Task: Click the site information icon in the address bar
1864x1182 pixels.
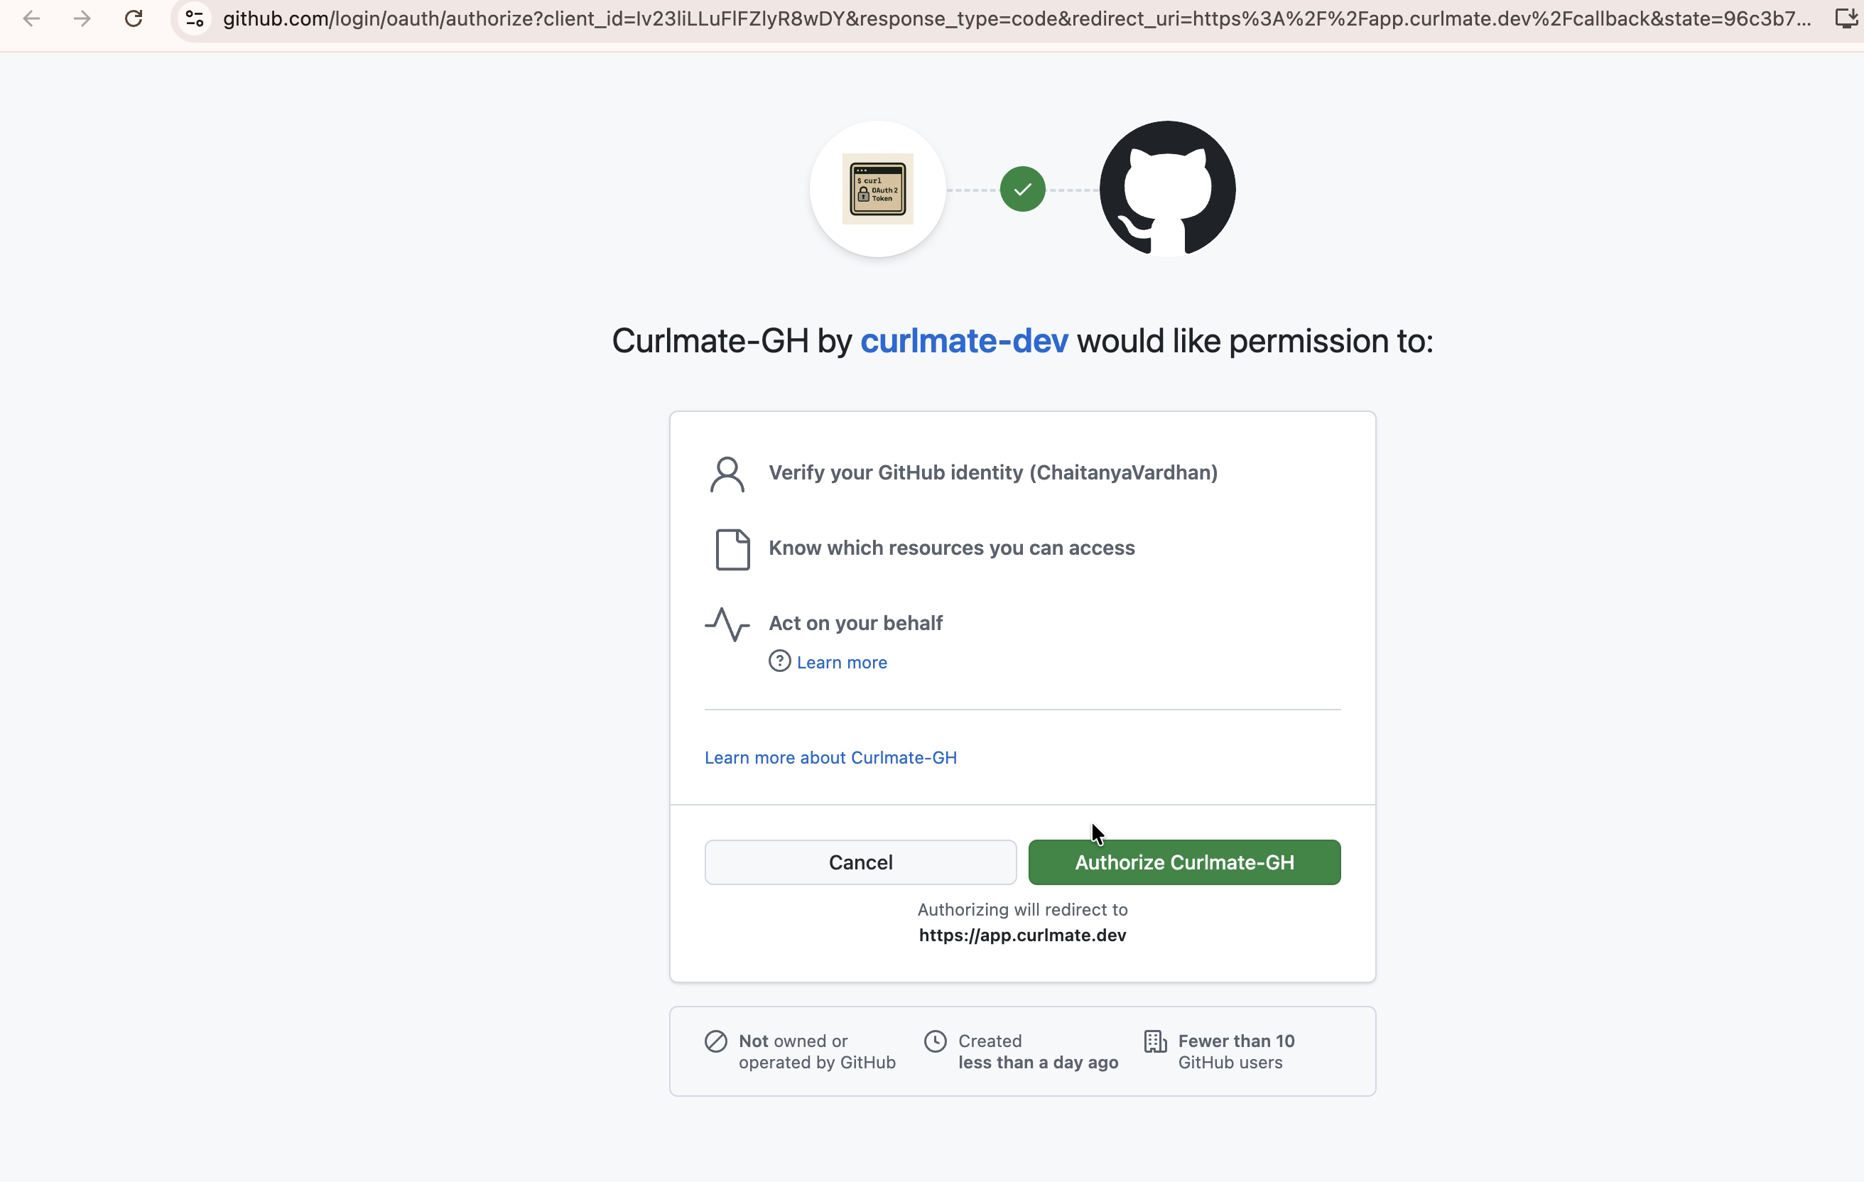Action: 193,18
